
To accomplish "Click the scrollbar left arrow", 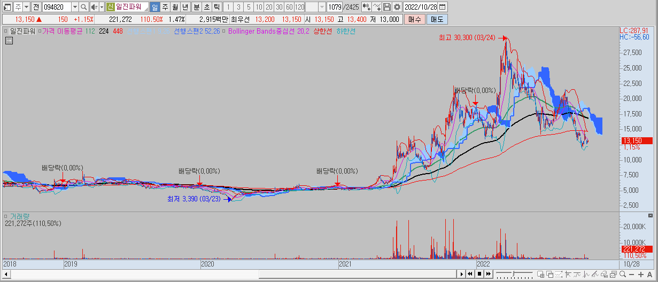I will tap(7, 274).
